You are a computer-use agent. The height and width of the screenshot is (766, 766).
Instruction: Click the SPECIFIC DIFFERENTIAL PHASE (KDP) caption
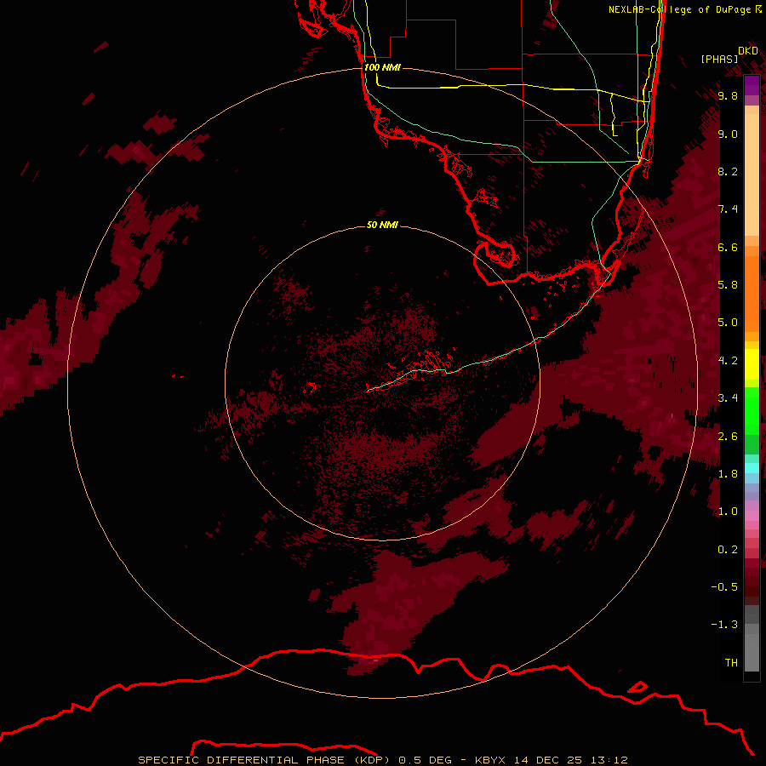coord(264,760)
